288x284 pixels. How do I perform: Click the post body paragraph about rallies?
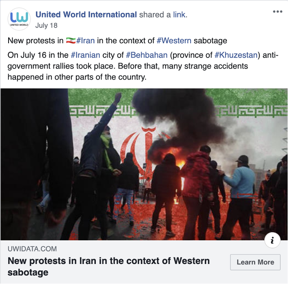coord(143,66)
